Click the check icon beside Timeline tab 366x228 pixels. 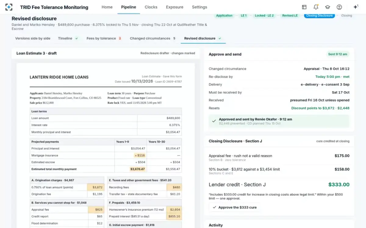click(77, 39)
